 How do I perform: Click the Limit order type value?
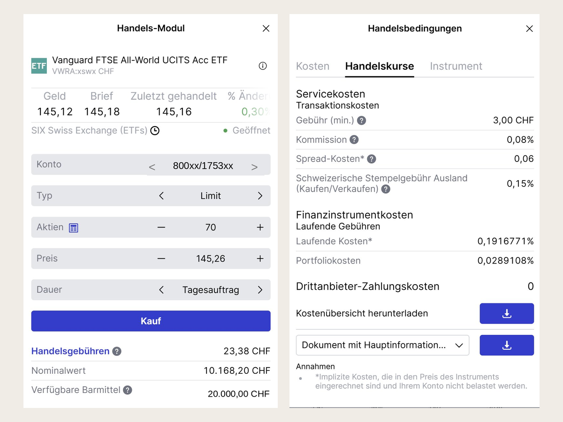tap(211, 196)
